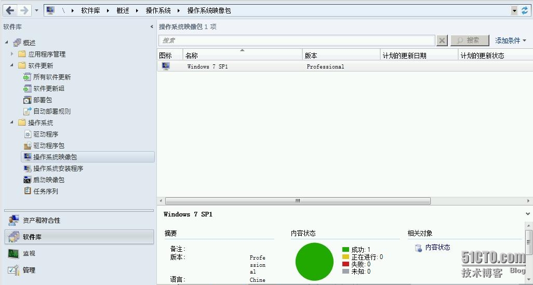Collapse the 操作系统 folder
This screenshot has width=533, height=285.
12,122
